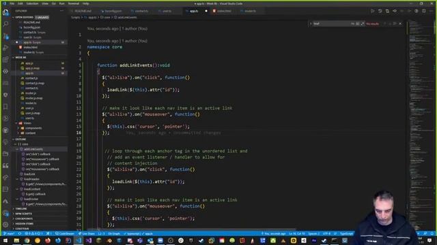
Task: Open the Accounts icon in activity bar
Action: [x=5, y=213]
